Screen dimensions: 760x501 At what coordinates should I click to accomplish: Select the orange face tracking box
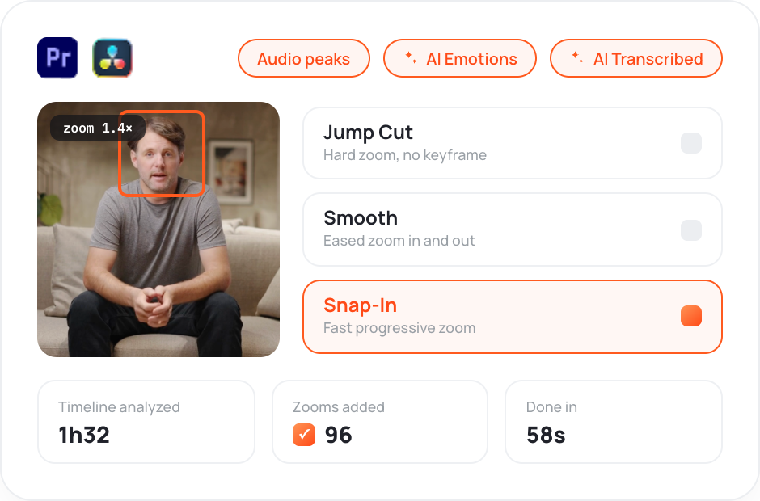pyautogui.click(x=162, y=153)
